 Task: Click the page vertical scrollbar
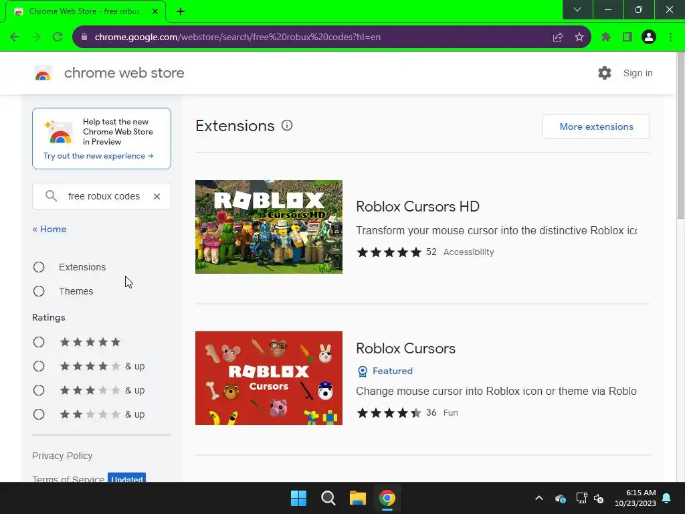[x=680, y=135]
